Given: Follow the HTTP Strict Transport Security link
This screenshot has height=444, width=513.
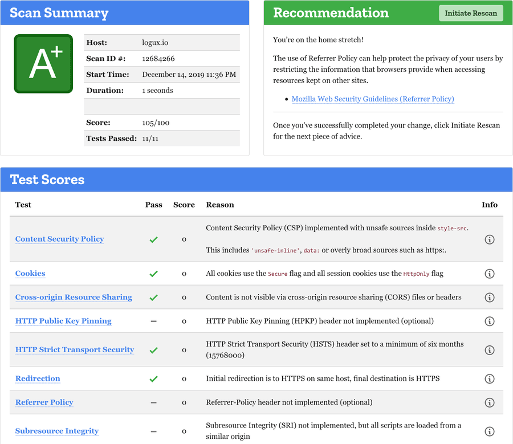Looking at the screenshot, I should click(75, 350).
